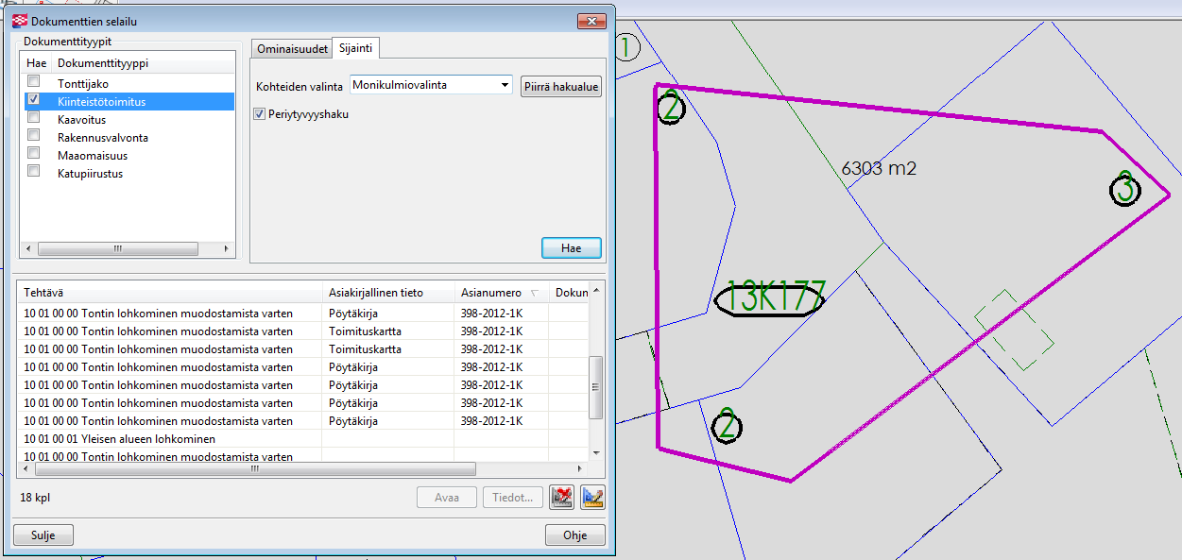Click the Avaa button
This screenshot has width=1182, height=560.
(447, 497)
